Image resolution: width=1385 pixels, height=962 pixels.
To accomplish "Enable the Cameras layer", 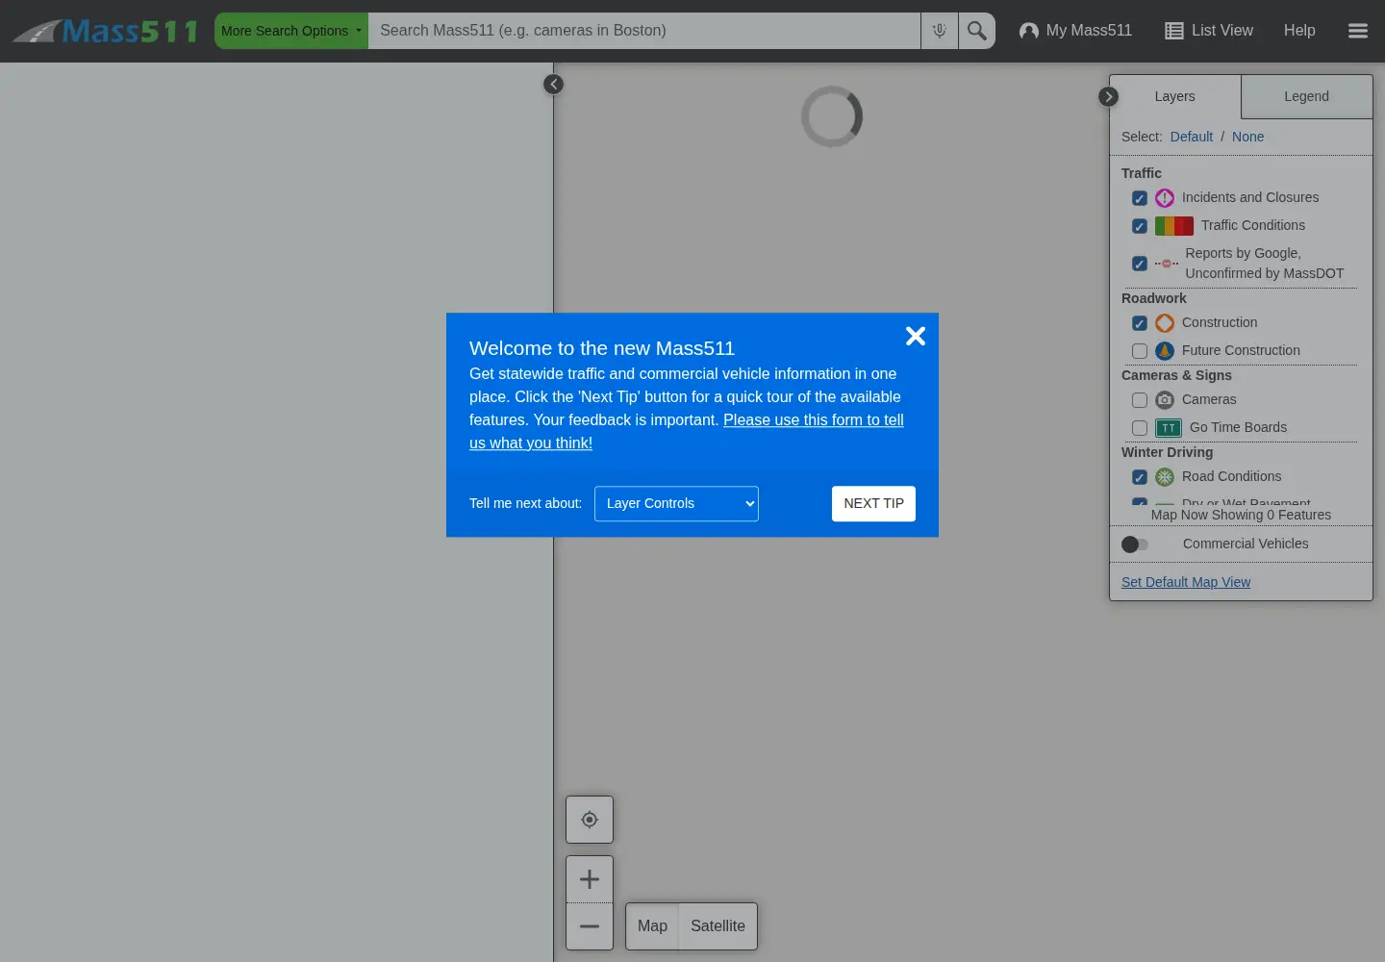I will pos(1140,400).
